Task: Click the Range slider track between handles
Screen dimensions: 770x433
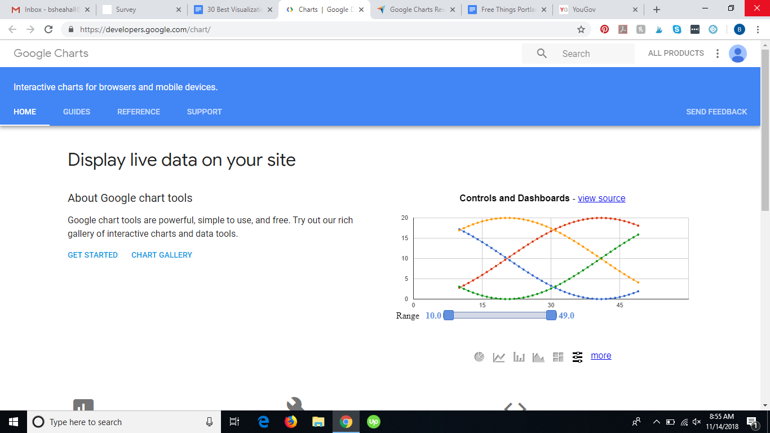Action: (x=500, y=315)
